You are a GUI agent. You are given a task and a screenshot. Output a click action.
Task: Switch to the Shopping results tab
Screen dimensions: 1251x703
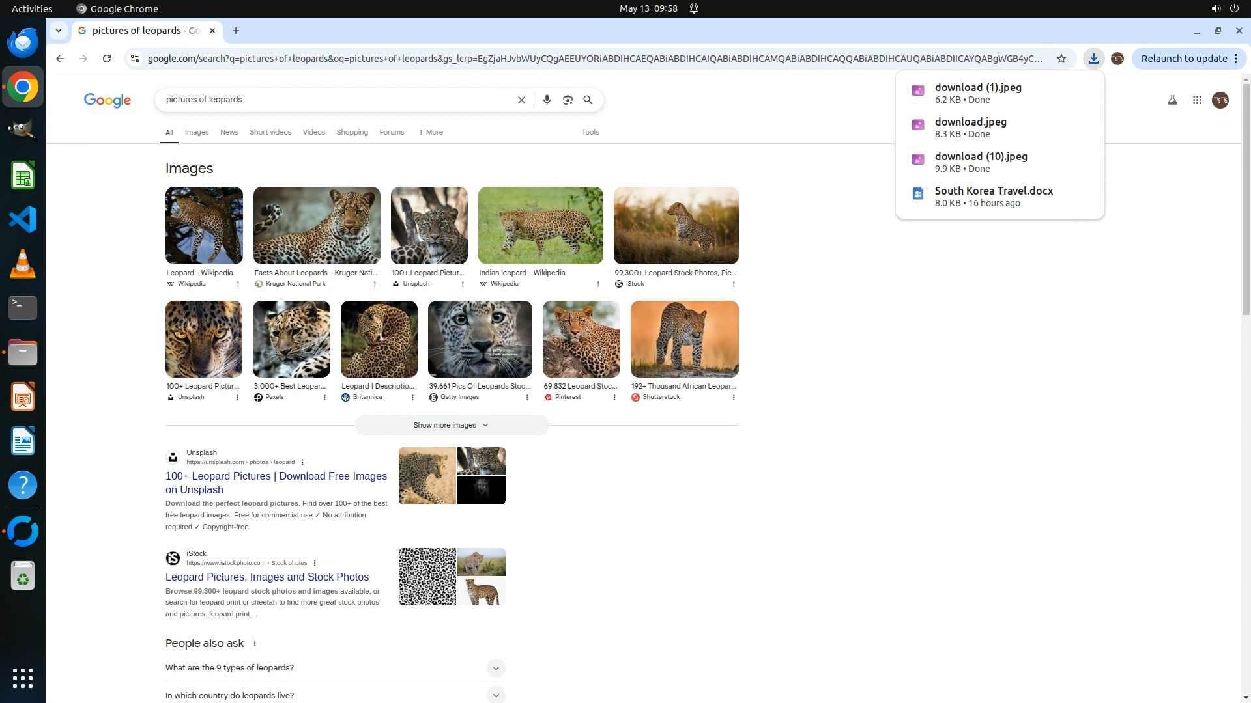point(352,132)
